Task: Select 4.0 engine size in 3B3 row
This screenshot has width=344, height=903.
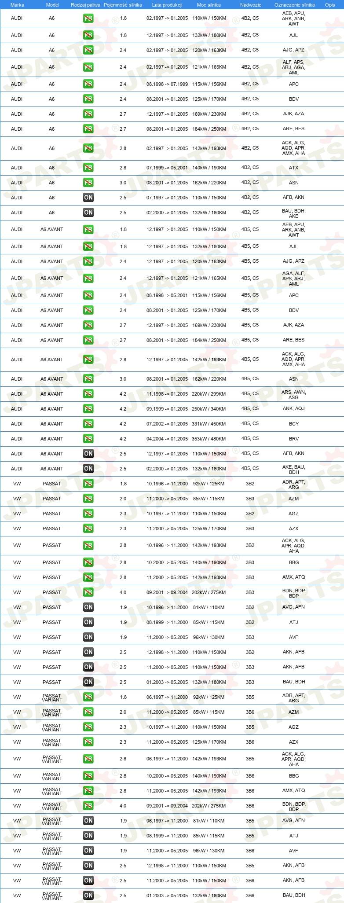Action: pyautogui.click(x=123, y=592)
